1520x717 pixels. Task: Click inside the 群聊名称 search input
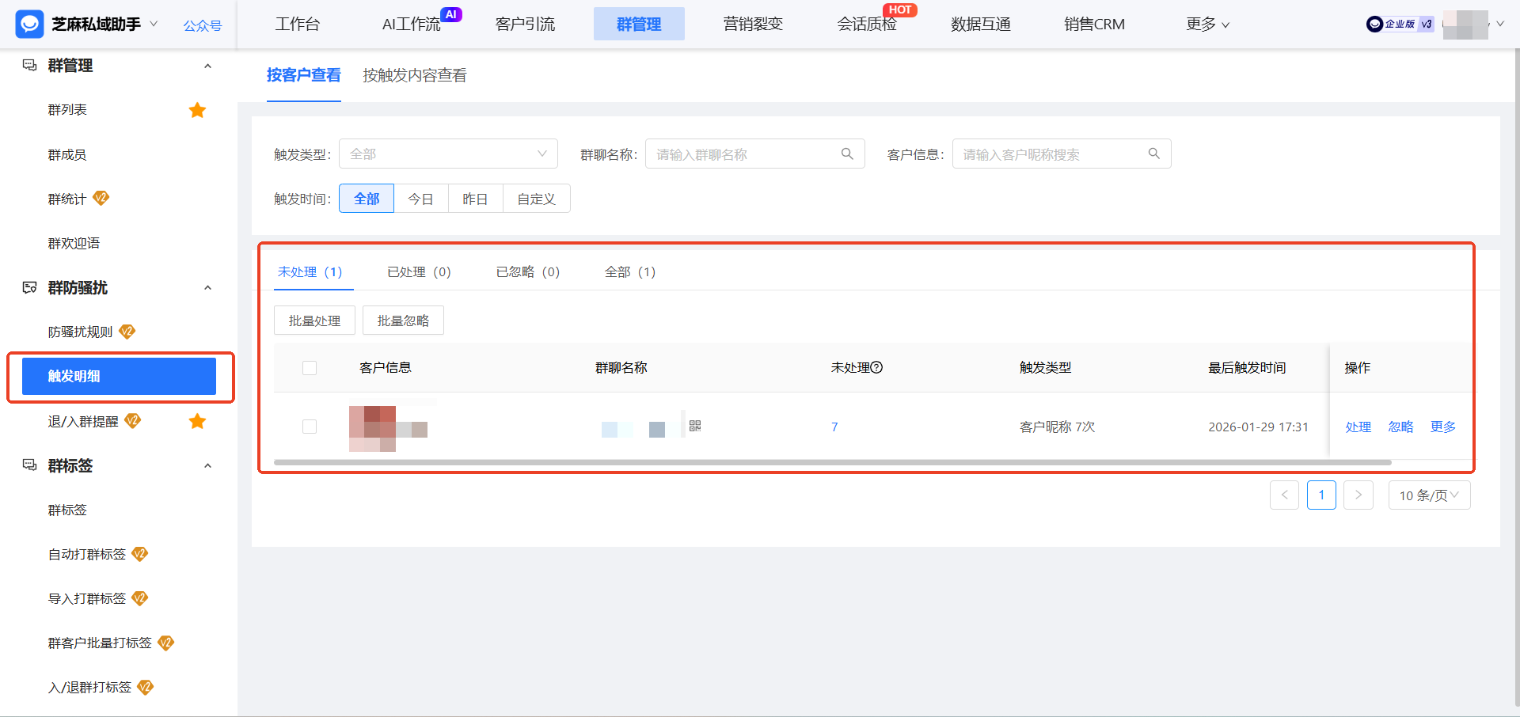click(744, 154)
